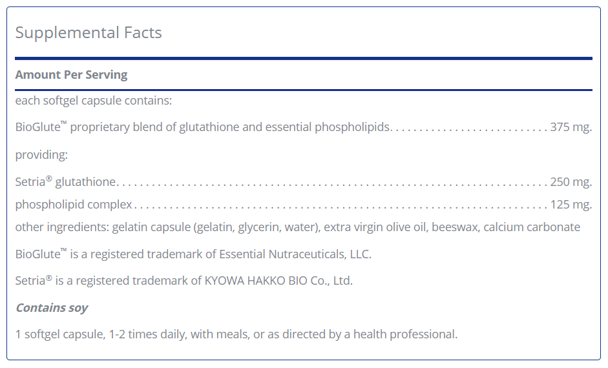The height and width of the screenshot is (368, 608).
Task: Click the Setria registered trademark notice
Action: click(x=183, y=280)
